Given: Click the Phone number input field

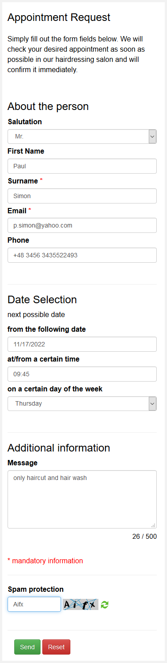Looking at the screenshot, I should pos(82,255).
